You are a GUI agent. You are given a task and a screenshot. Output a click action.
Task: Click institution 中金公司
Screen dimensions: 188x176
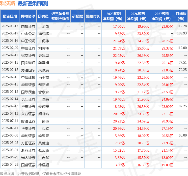tap(28, 34)
